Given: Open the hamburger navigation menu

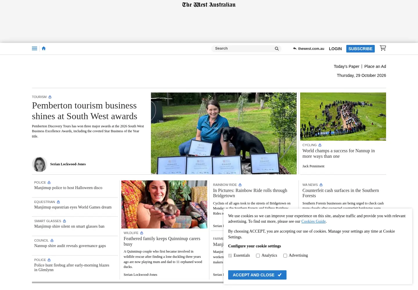Looking at the screenshot, I should click(35, 48).
